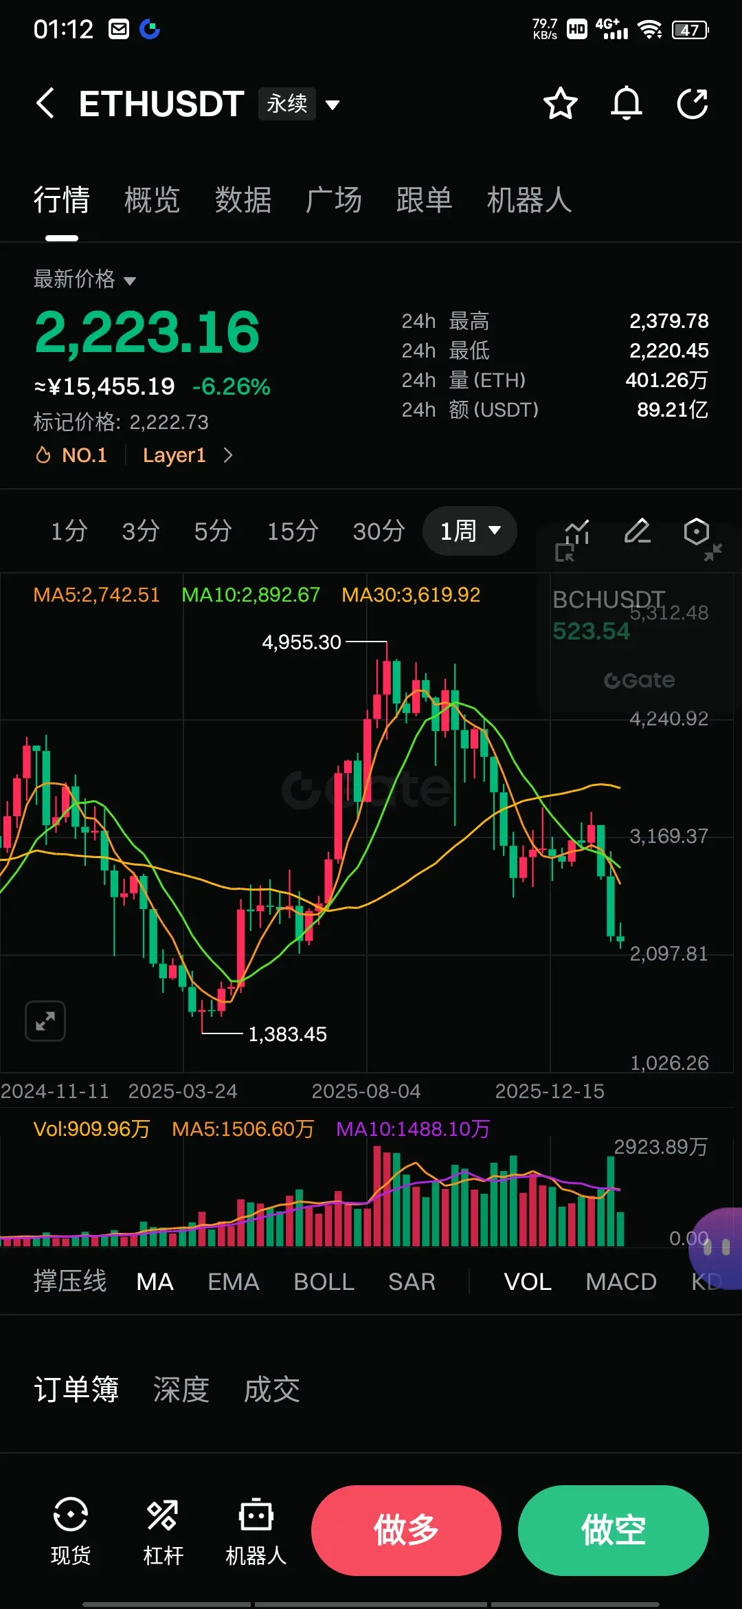Toggle EMA indicator
Image resolution: width=742 pixels, height=1609 pixels.
point(234,1282)
